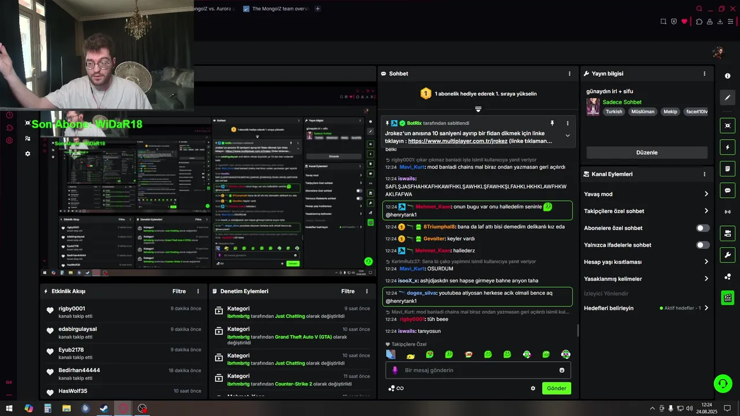Collapse the gift leaderboard arrow under header
The width and height of the screenshot is (740, 416).
click(x=478, y=109)
